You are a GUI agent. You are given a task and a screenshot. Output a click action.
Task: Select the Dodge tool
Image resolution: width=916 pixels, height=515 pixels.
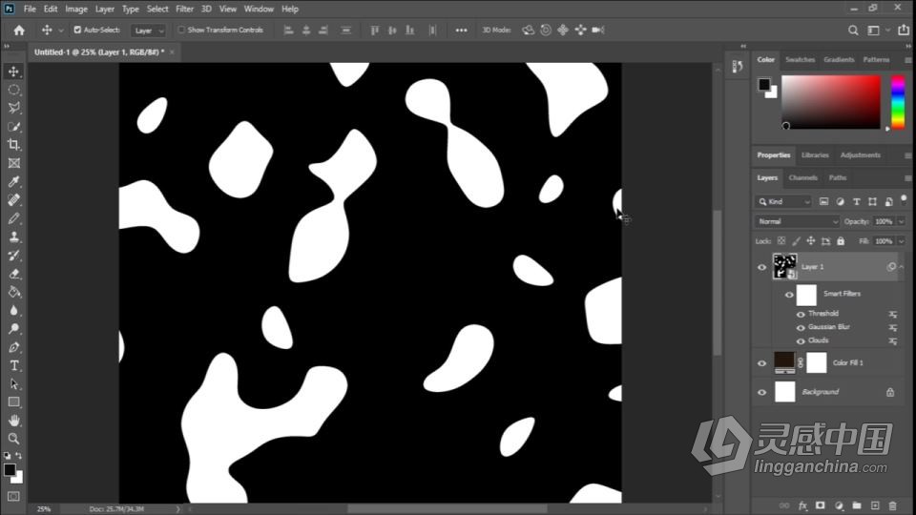(13, 329)
